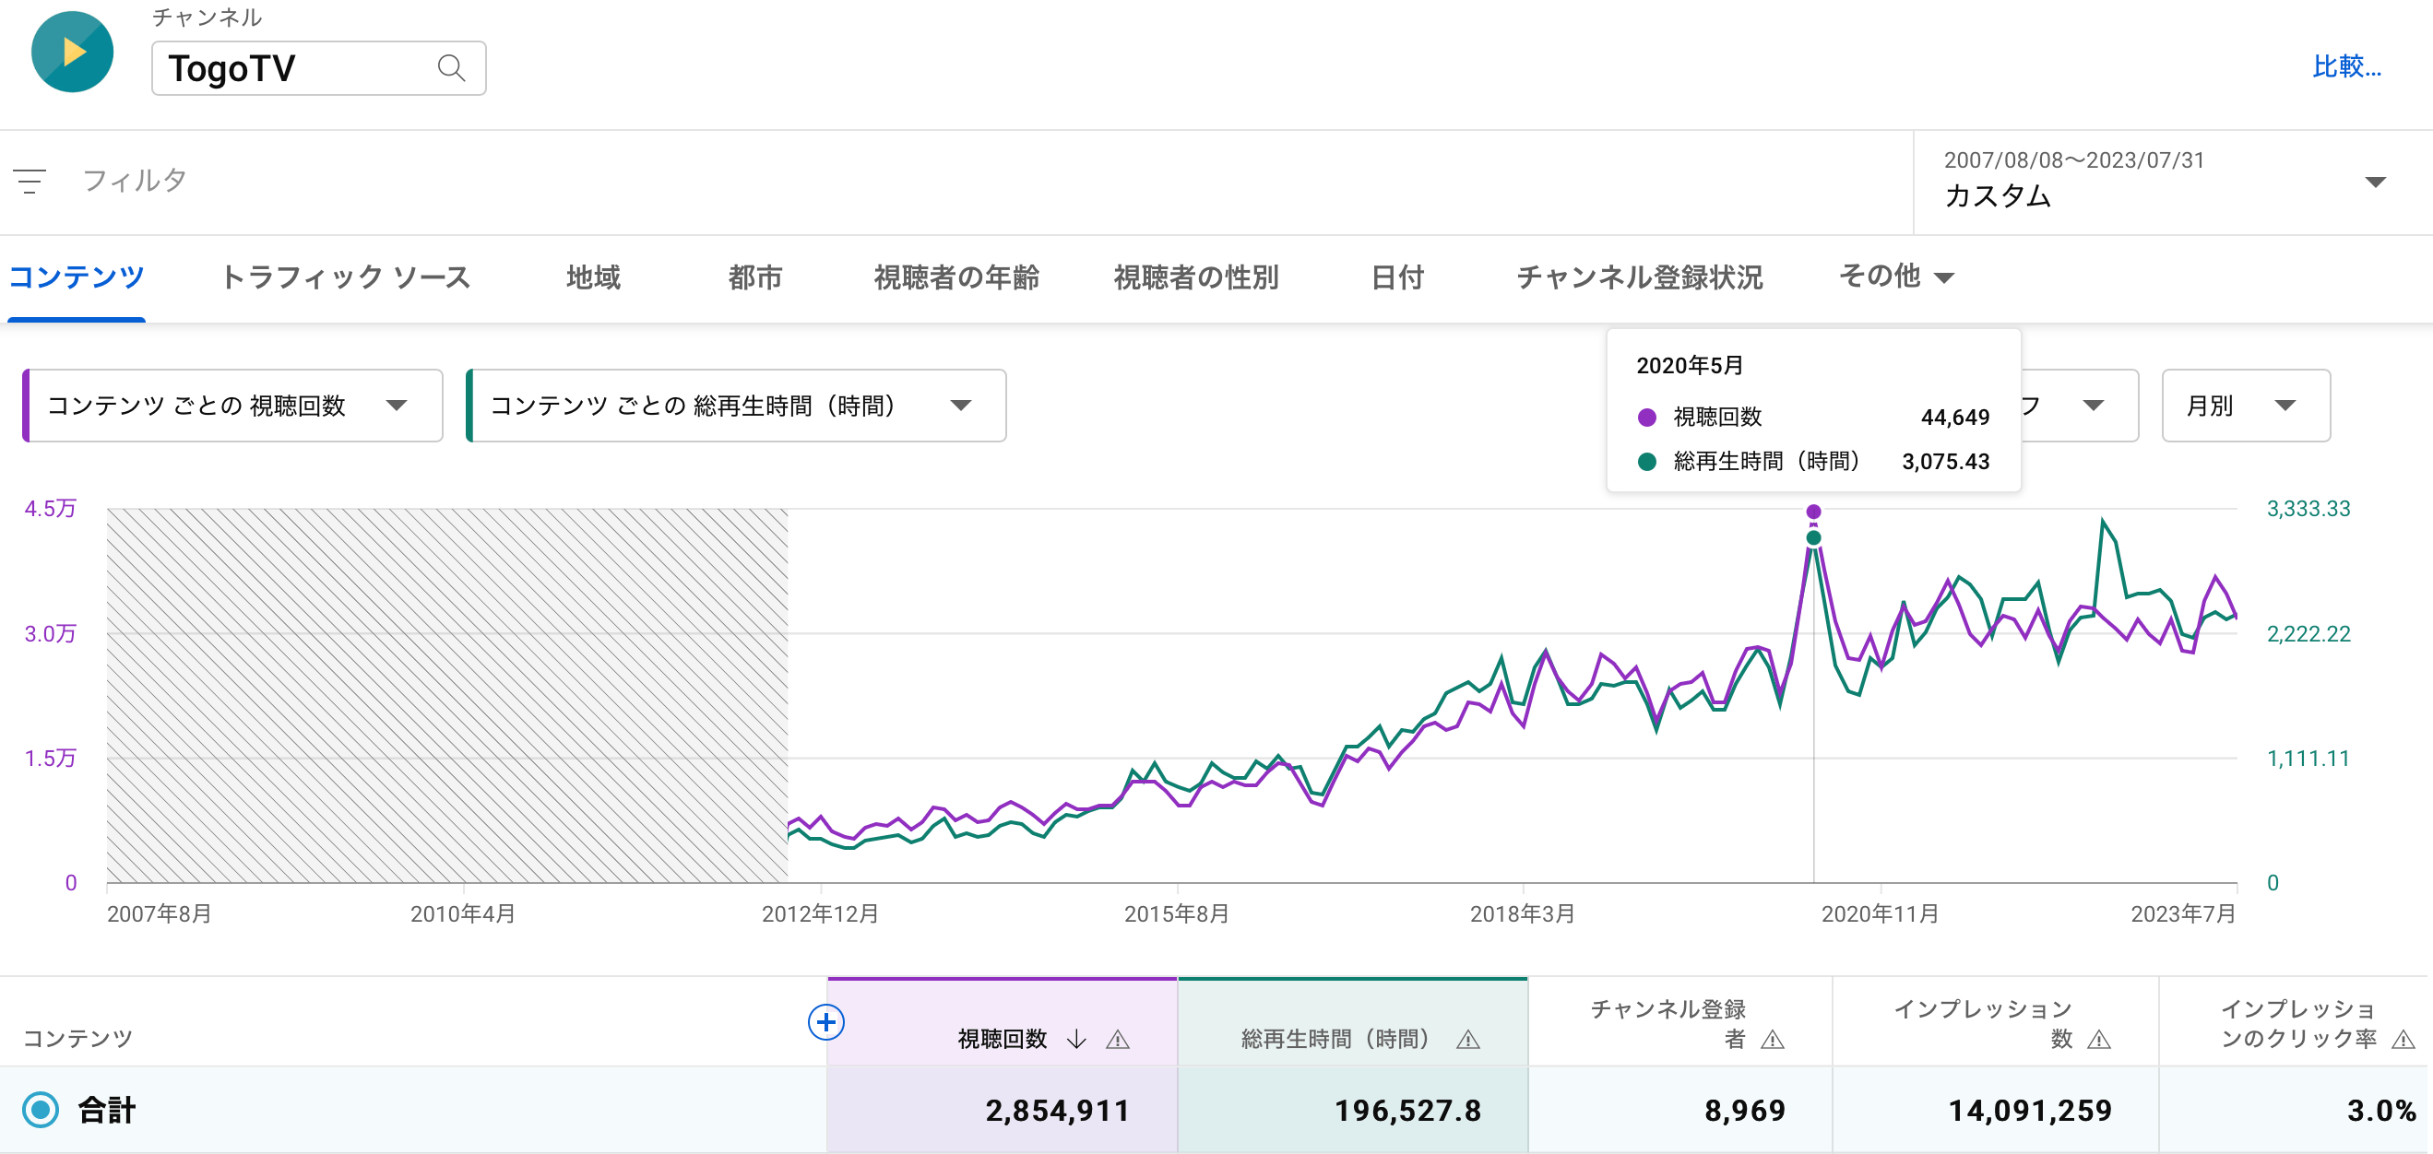Switch to トラフィック ソース tab
The height and width of the screenshot is (1154, 2433).
[x=345, y=277]
